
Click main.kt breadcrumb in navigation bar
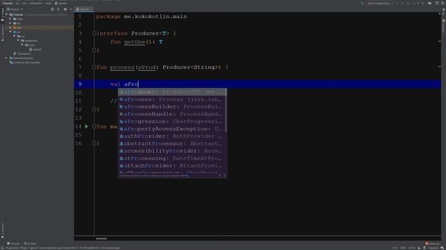pyautogui.click(x=61, y=3)
